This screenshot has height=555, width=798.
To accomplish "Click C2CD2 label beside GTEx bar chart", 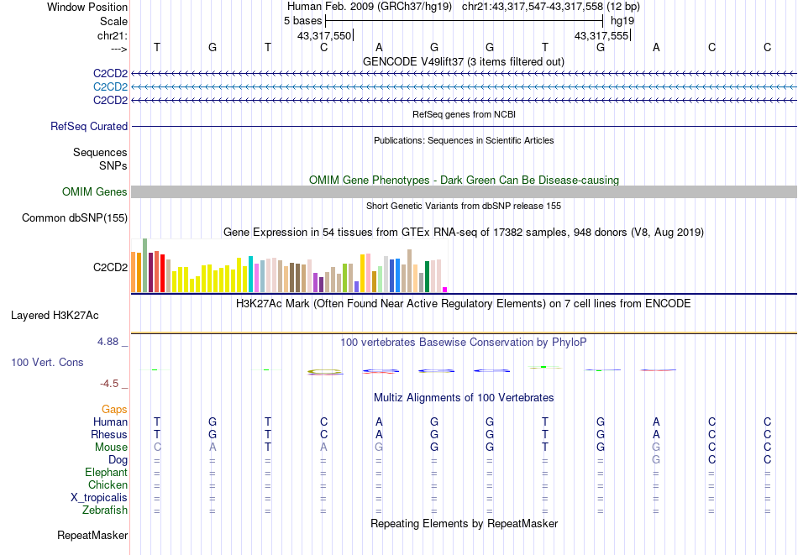I will (x=110, y=267).
